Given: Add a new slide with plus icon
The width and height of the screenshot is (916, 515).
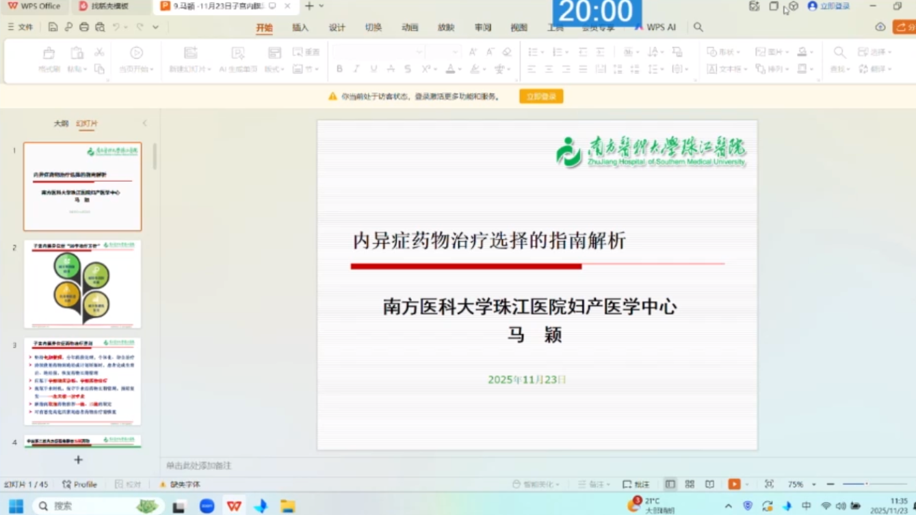Looking at the screenshot, I should [78, 460].
